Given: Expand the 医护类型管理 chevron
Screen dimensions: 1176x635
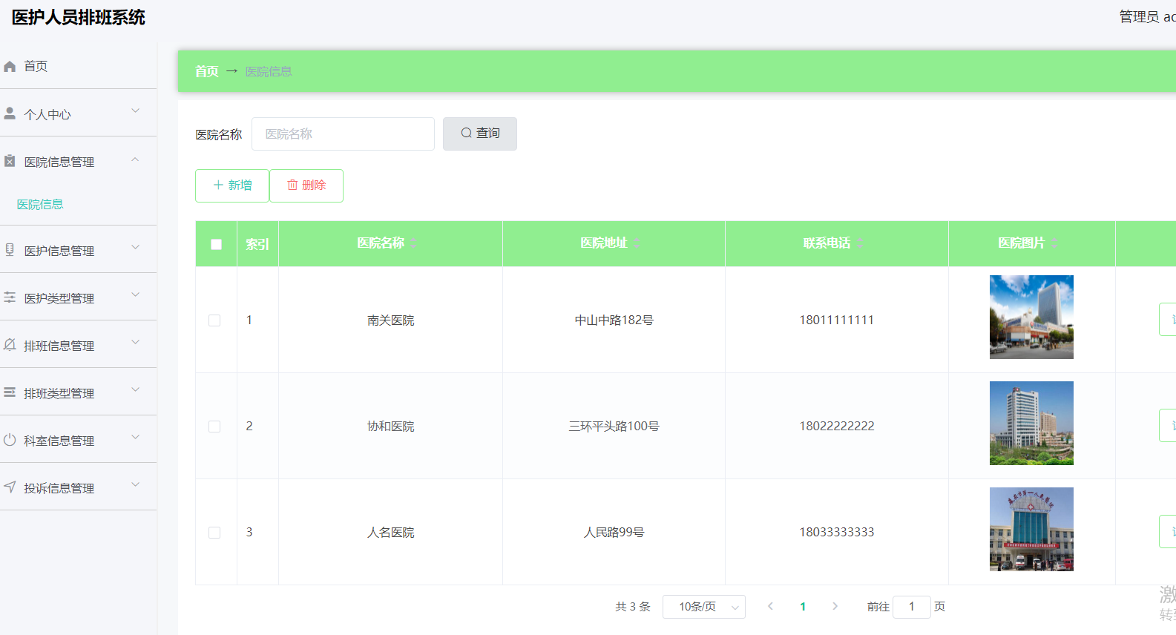Looking at the screenshot, I should click(x=135, y=295).
